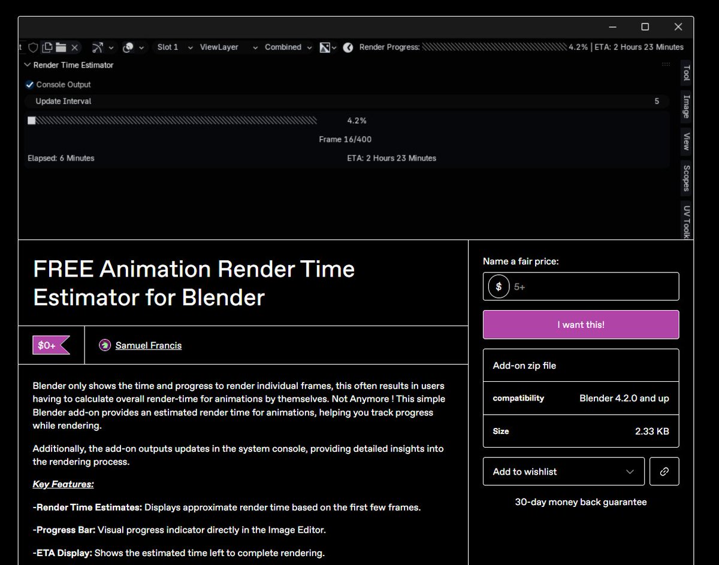The height and width of the screenshot is (565, 719).
Task: Copy the product link using the link icon
Action: pos(664,472)
